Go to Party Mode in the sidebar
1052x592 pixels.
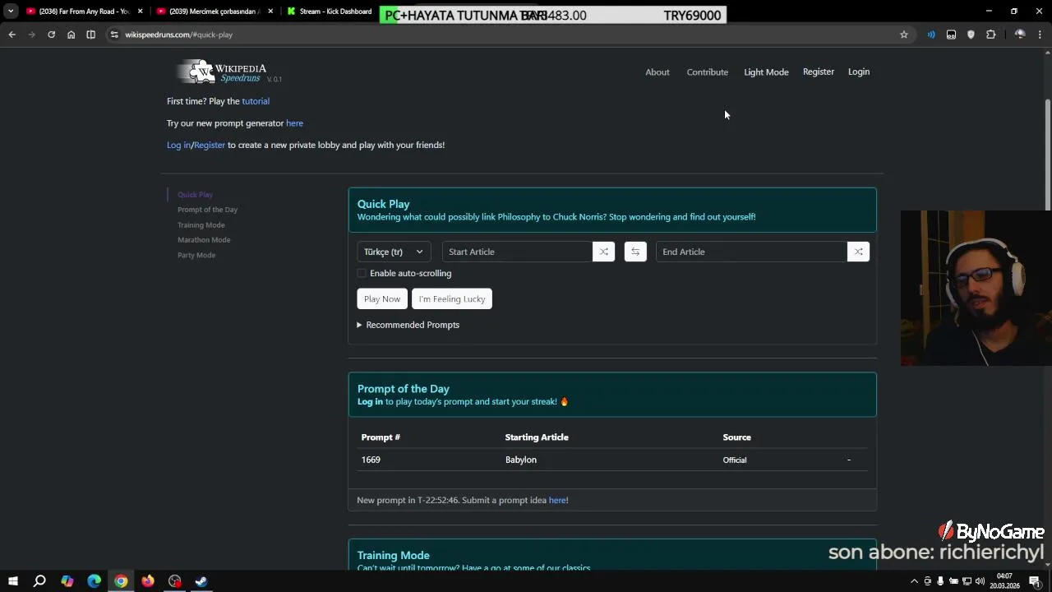pyautogui.click(x=196, y=255)
